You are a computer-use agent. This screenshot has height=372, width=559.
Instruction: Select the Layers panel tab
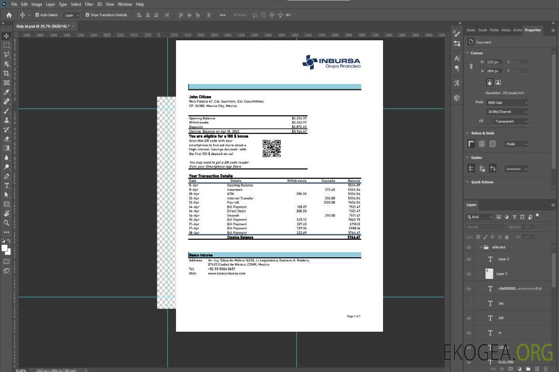click(x=472, y=205)
